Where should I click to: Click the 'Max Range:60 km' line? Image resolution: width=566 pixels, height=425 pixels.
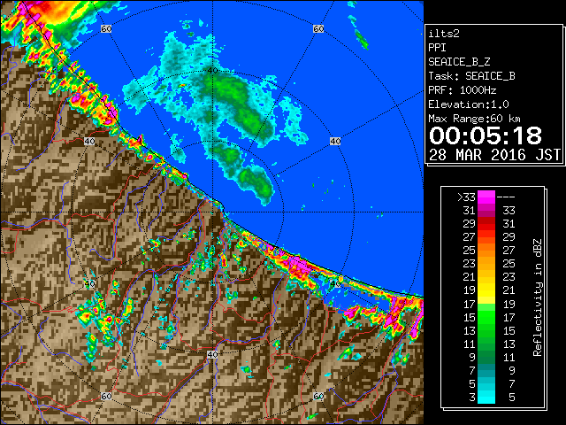[474, 119]
